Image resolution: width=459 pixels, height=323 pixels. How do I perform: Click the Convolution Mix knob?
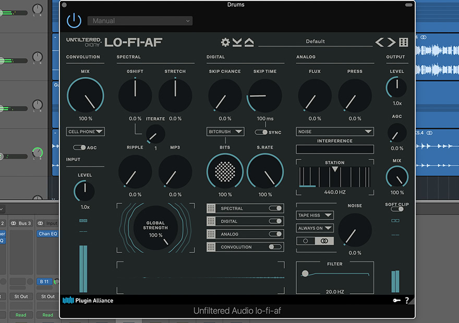pos(85,95)
